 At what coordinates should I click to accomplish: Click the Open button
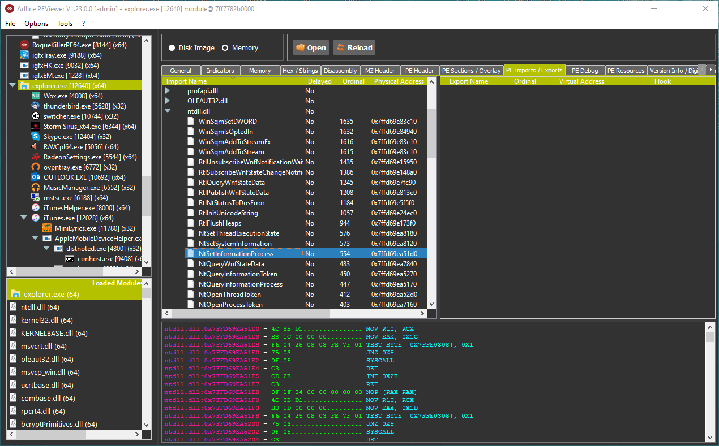311,48
